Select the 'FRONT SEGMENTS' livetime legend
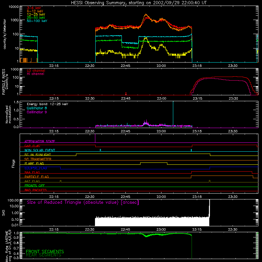262x262 pixels. 45,252
